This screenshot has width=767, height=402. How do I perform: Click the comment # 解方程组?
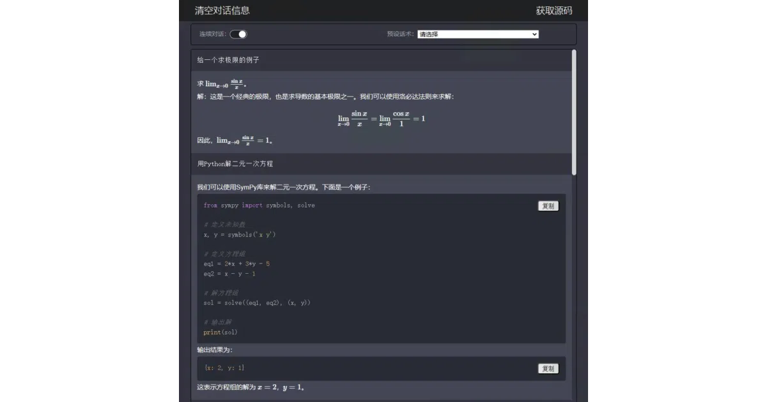[x=221, y=293]
